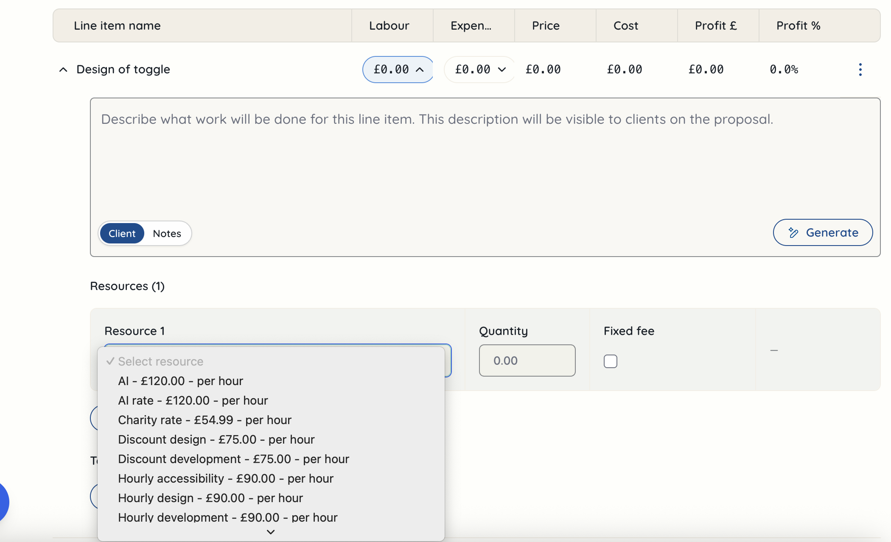Select the Client tab
This screenshot has width=891, height=542.
click(x=122, y=233)
